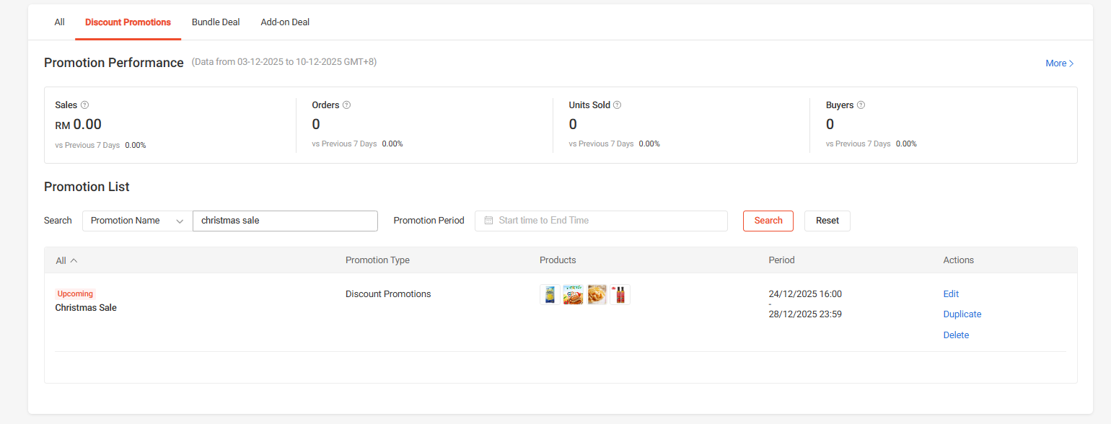Click the Upcoming status badge
Image resolution: width=1111 pixels, height=424 pixels.
[74, 293]
